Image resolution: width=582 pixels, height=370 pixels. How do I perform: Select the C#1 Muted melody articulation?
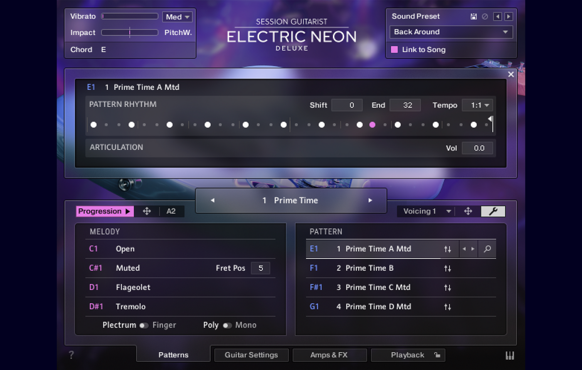pyautogui.click(x=180, y=268)
